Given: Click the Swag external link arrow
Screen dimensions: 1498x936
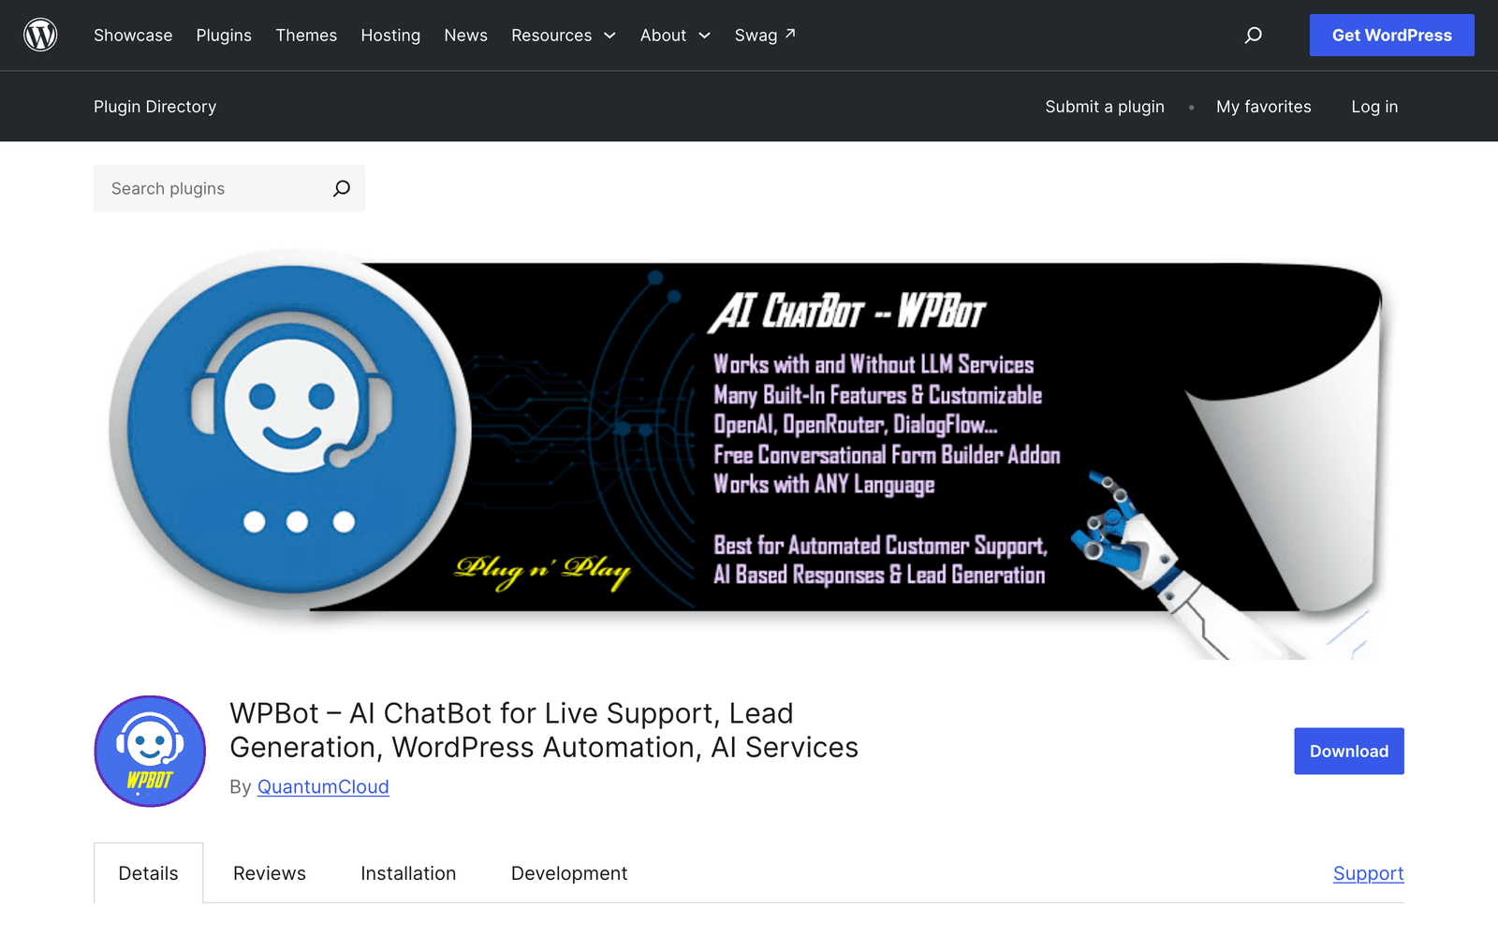Looking at the screenshot, I should 790,34.
